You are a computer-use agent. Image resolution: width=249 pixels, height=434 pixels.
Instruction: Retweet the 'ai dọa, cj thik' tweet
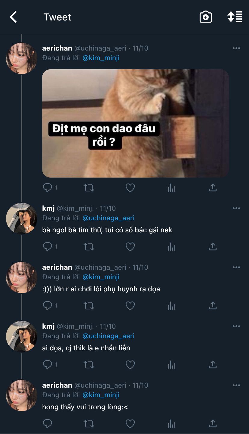(x=89, y=365)
